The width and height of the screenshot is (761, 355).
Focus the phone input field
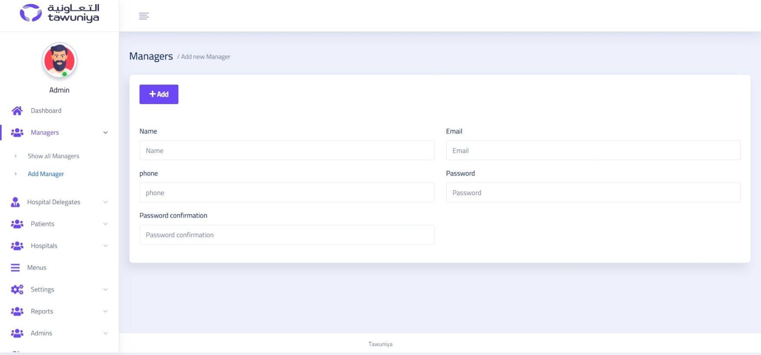(287, 192)
